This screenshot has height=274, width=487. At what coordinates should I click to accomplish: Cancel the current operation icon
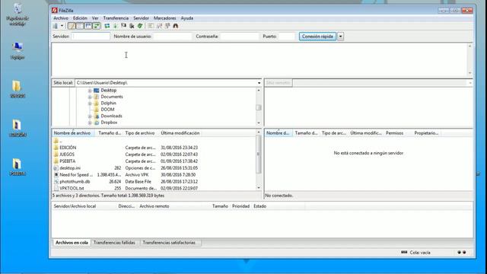pos(123,26)
